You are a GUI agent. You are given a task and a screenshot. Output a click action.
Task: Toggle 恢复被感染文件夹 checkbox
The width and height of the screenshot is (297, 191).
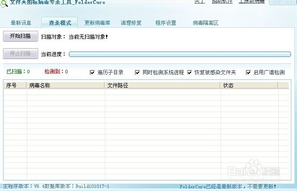point(189,72)
